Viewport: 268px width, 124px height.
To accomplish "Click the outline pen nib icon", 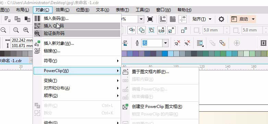I will tap(137, 43).
